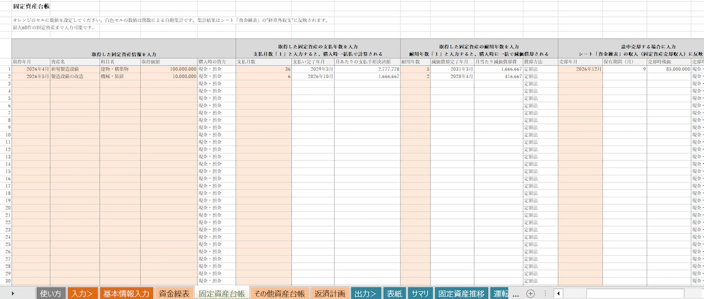Open the 使い方 sheet tab
This screenshot has width=704, height=299.
tap(51, 293)
